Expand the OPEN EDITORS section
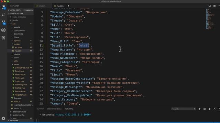 (x=21, y=10)
